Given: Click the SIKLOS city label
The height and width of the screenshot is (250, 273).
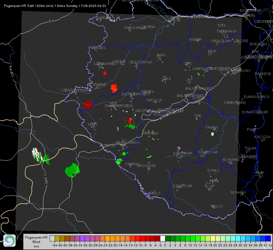Looking at the screenshot, I should tap(217, 206).
